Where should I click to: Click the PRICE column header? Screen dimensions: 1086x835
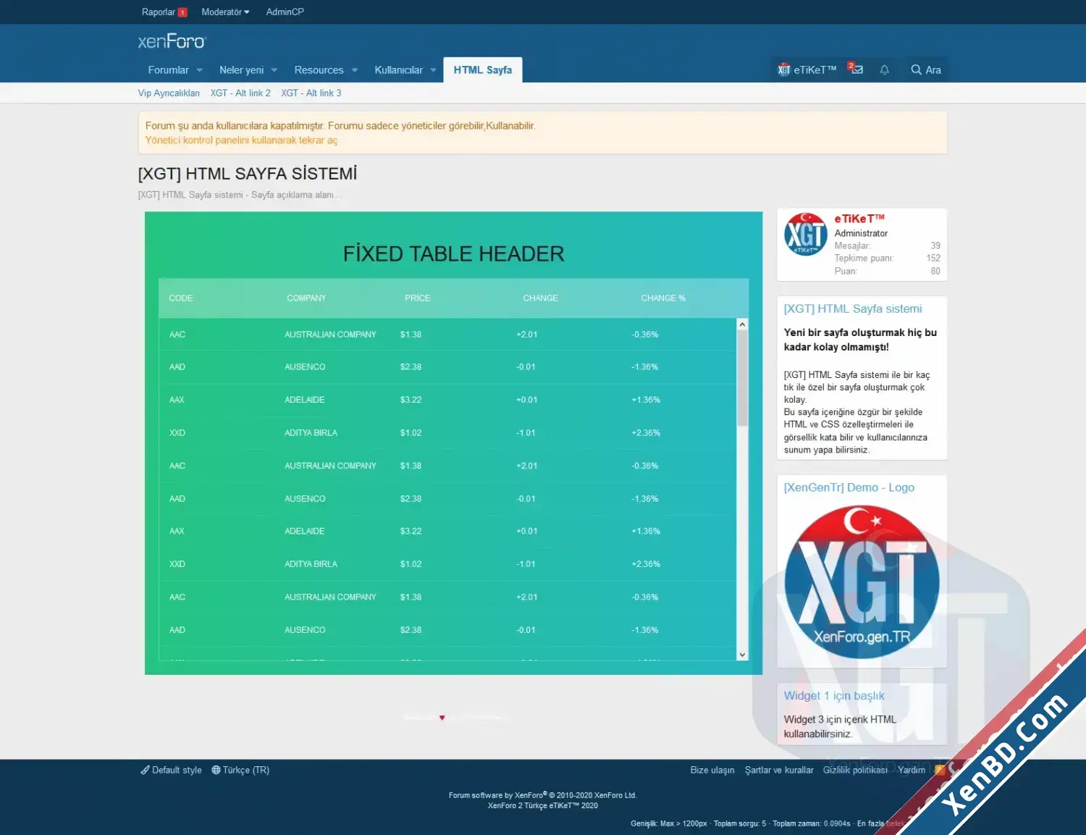point(418,298)
